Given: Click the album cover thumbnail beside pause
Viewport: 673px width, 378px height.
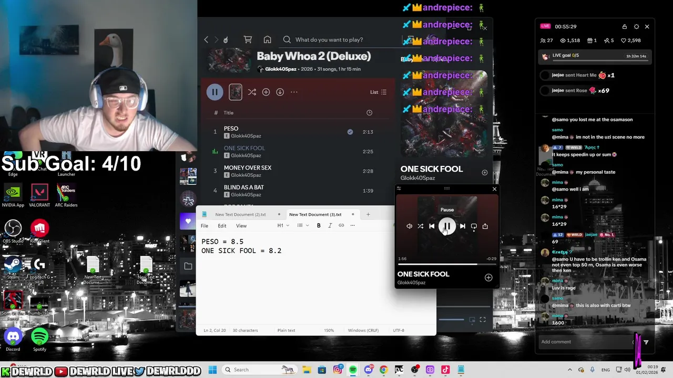Looking at the screenshot, I should pyautogui.click(x=236, y=92).
